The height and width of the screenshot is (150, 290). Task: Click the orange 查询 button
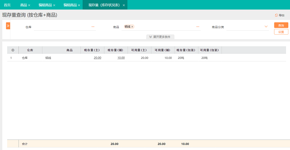coord(281,25)
